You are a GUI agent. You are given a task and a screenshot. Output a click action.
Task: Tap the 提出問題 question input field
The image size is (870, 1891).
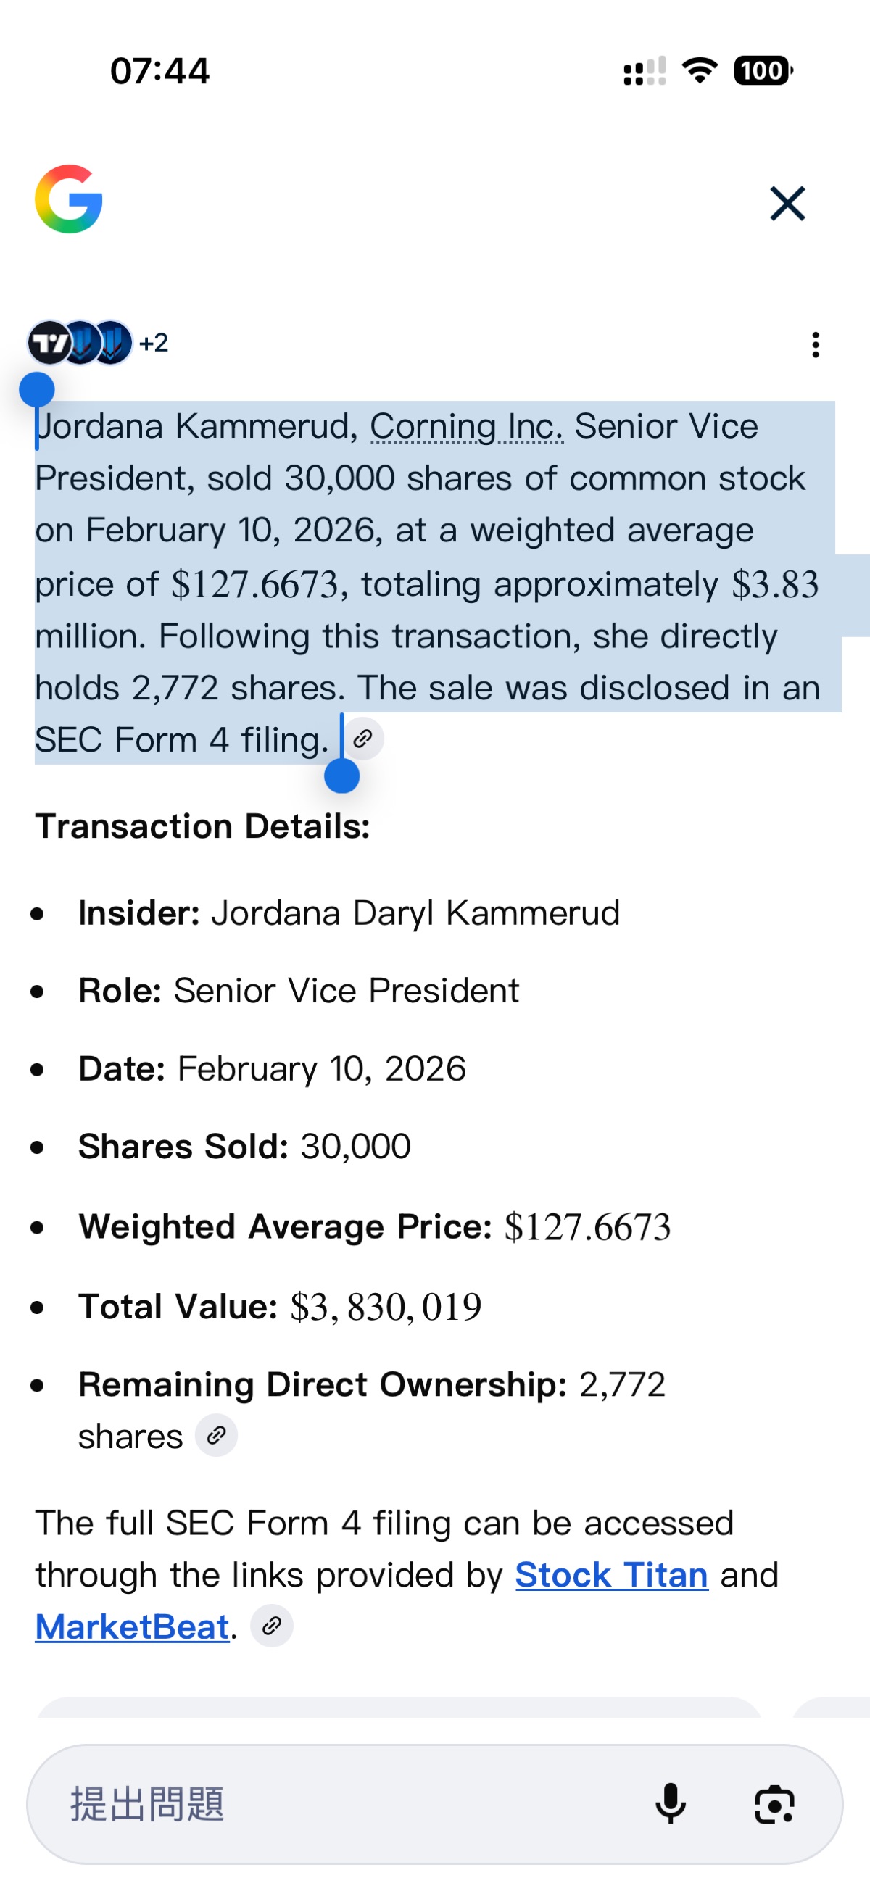pyautogui.click(x=331, y=1803)
